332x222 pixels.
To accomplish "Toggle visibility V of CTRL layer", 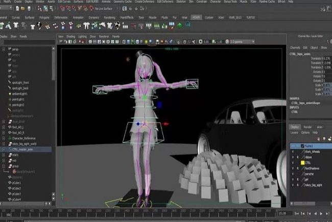I will 293,163.
